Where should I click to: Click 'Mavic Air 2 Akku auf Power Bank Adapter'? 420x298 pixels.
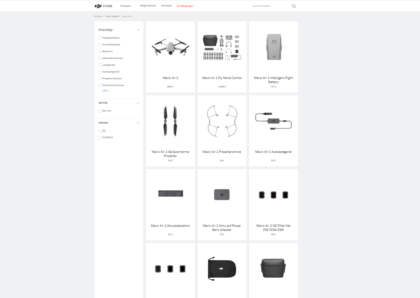(x=222, y=228)
